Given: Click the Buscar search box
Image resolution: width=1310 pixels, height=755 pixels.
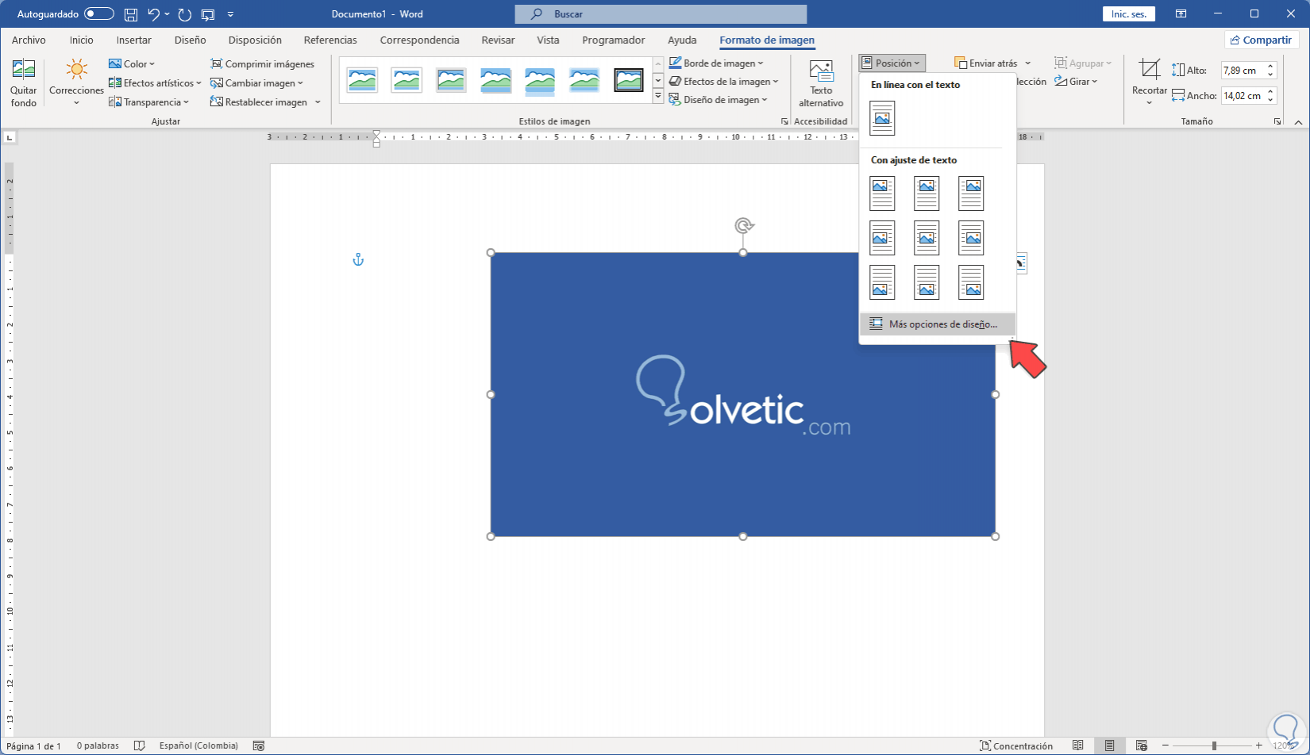Looking at the screenshot, I should tap(661, 14).
